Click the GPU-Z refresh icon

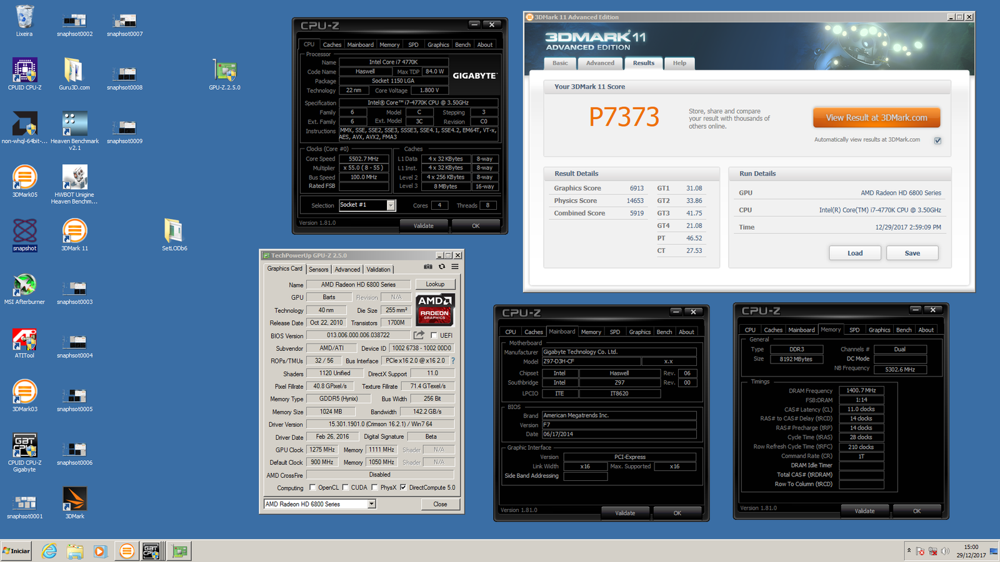(x=442, y=267)
